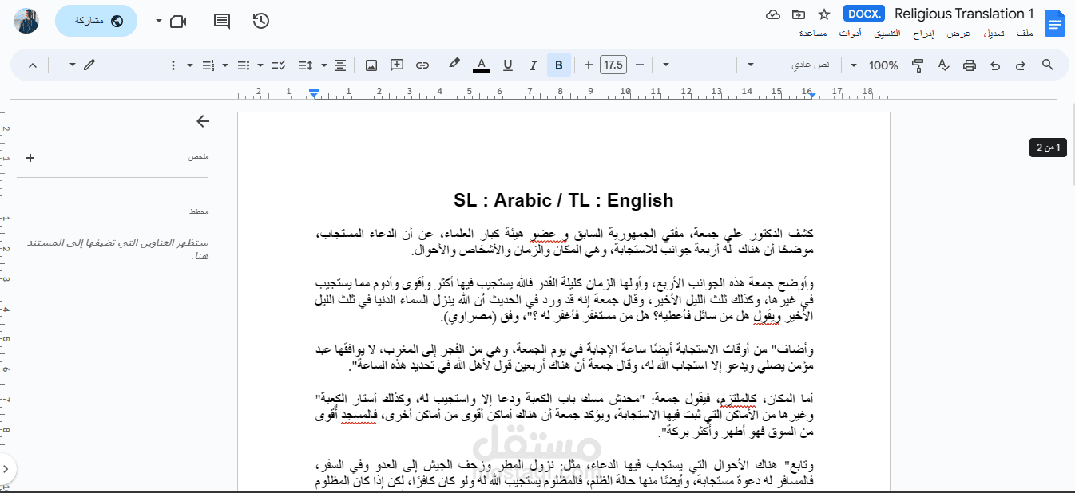Open the ملف (File) menu
Screen dimensions: 1075x493
1025,34
